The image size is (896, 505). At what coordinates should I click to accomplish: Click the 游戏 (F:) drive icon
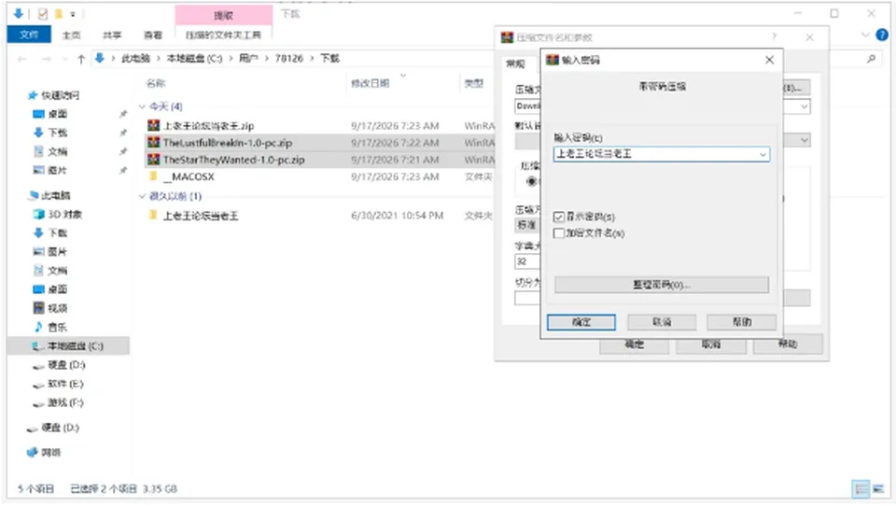pos(38,403)
